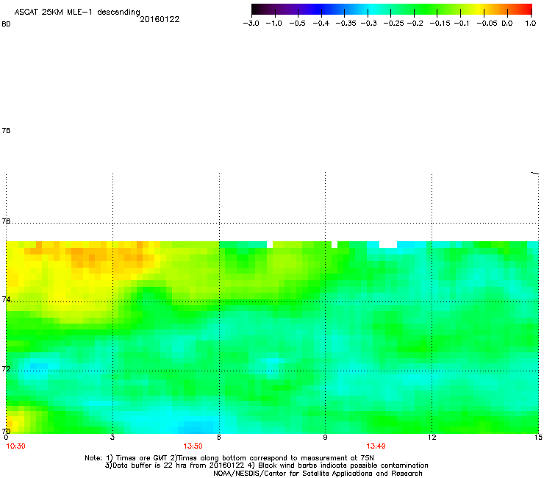Click the -0.5 color scale label

click(x=297, y=24)
